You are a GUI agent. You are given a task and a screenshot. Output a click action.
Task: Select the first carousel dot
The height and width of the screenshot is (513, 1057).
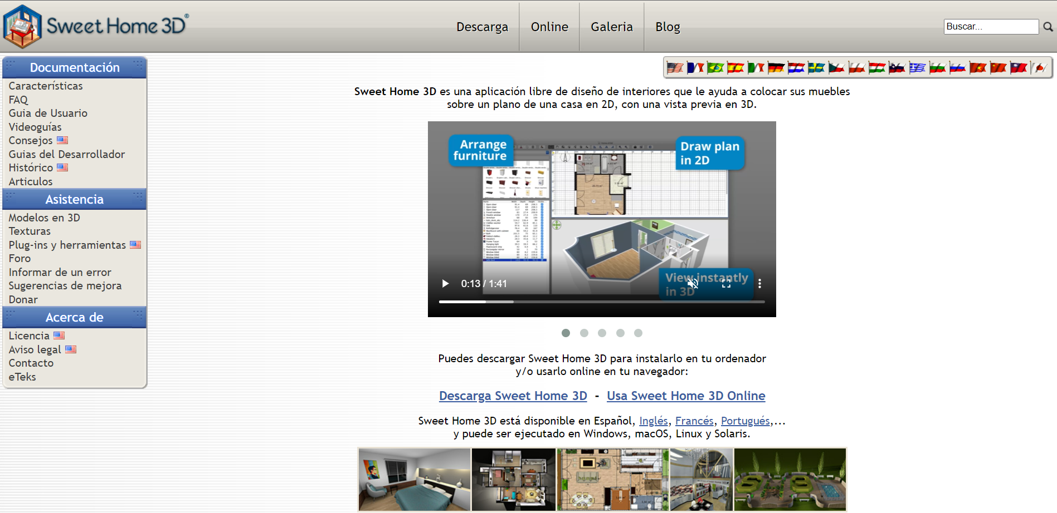[566, 333]
